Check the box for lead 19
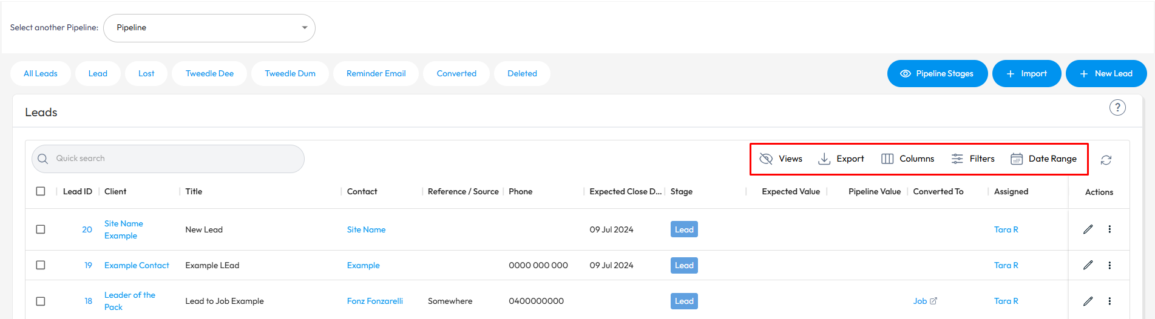Image resolution: width=1155 pixels, height=319 pixels. tap(41, 265)
